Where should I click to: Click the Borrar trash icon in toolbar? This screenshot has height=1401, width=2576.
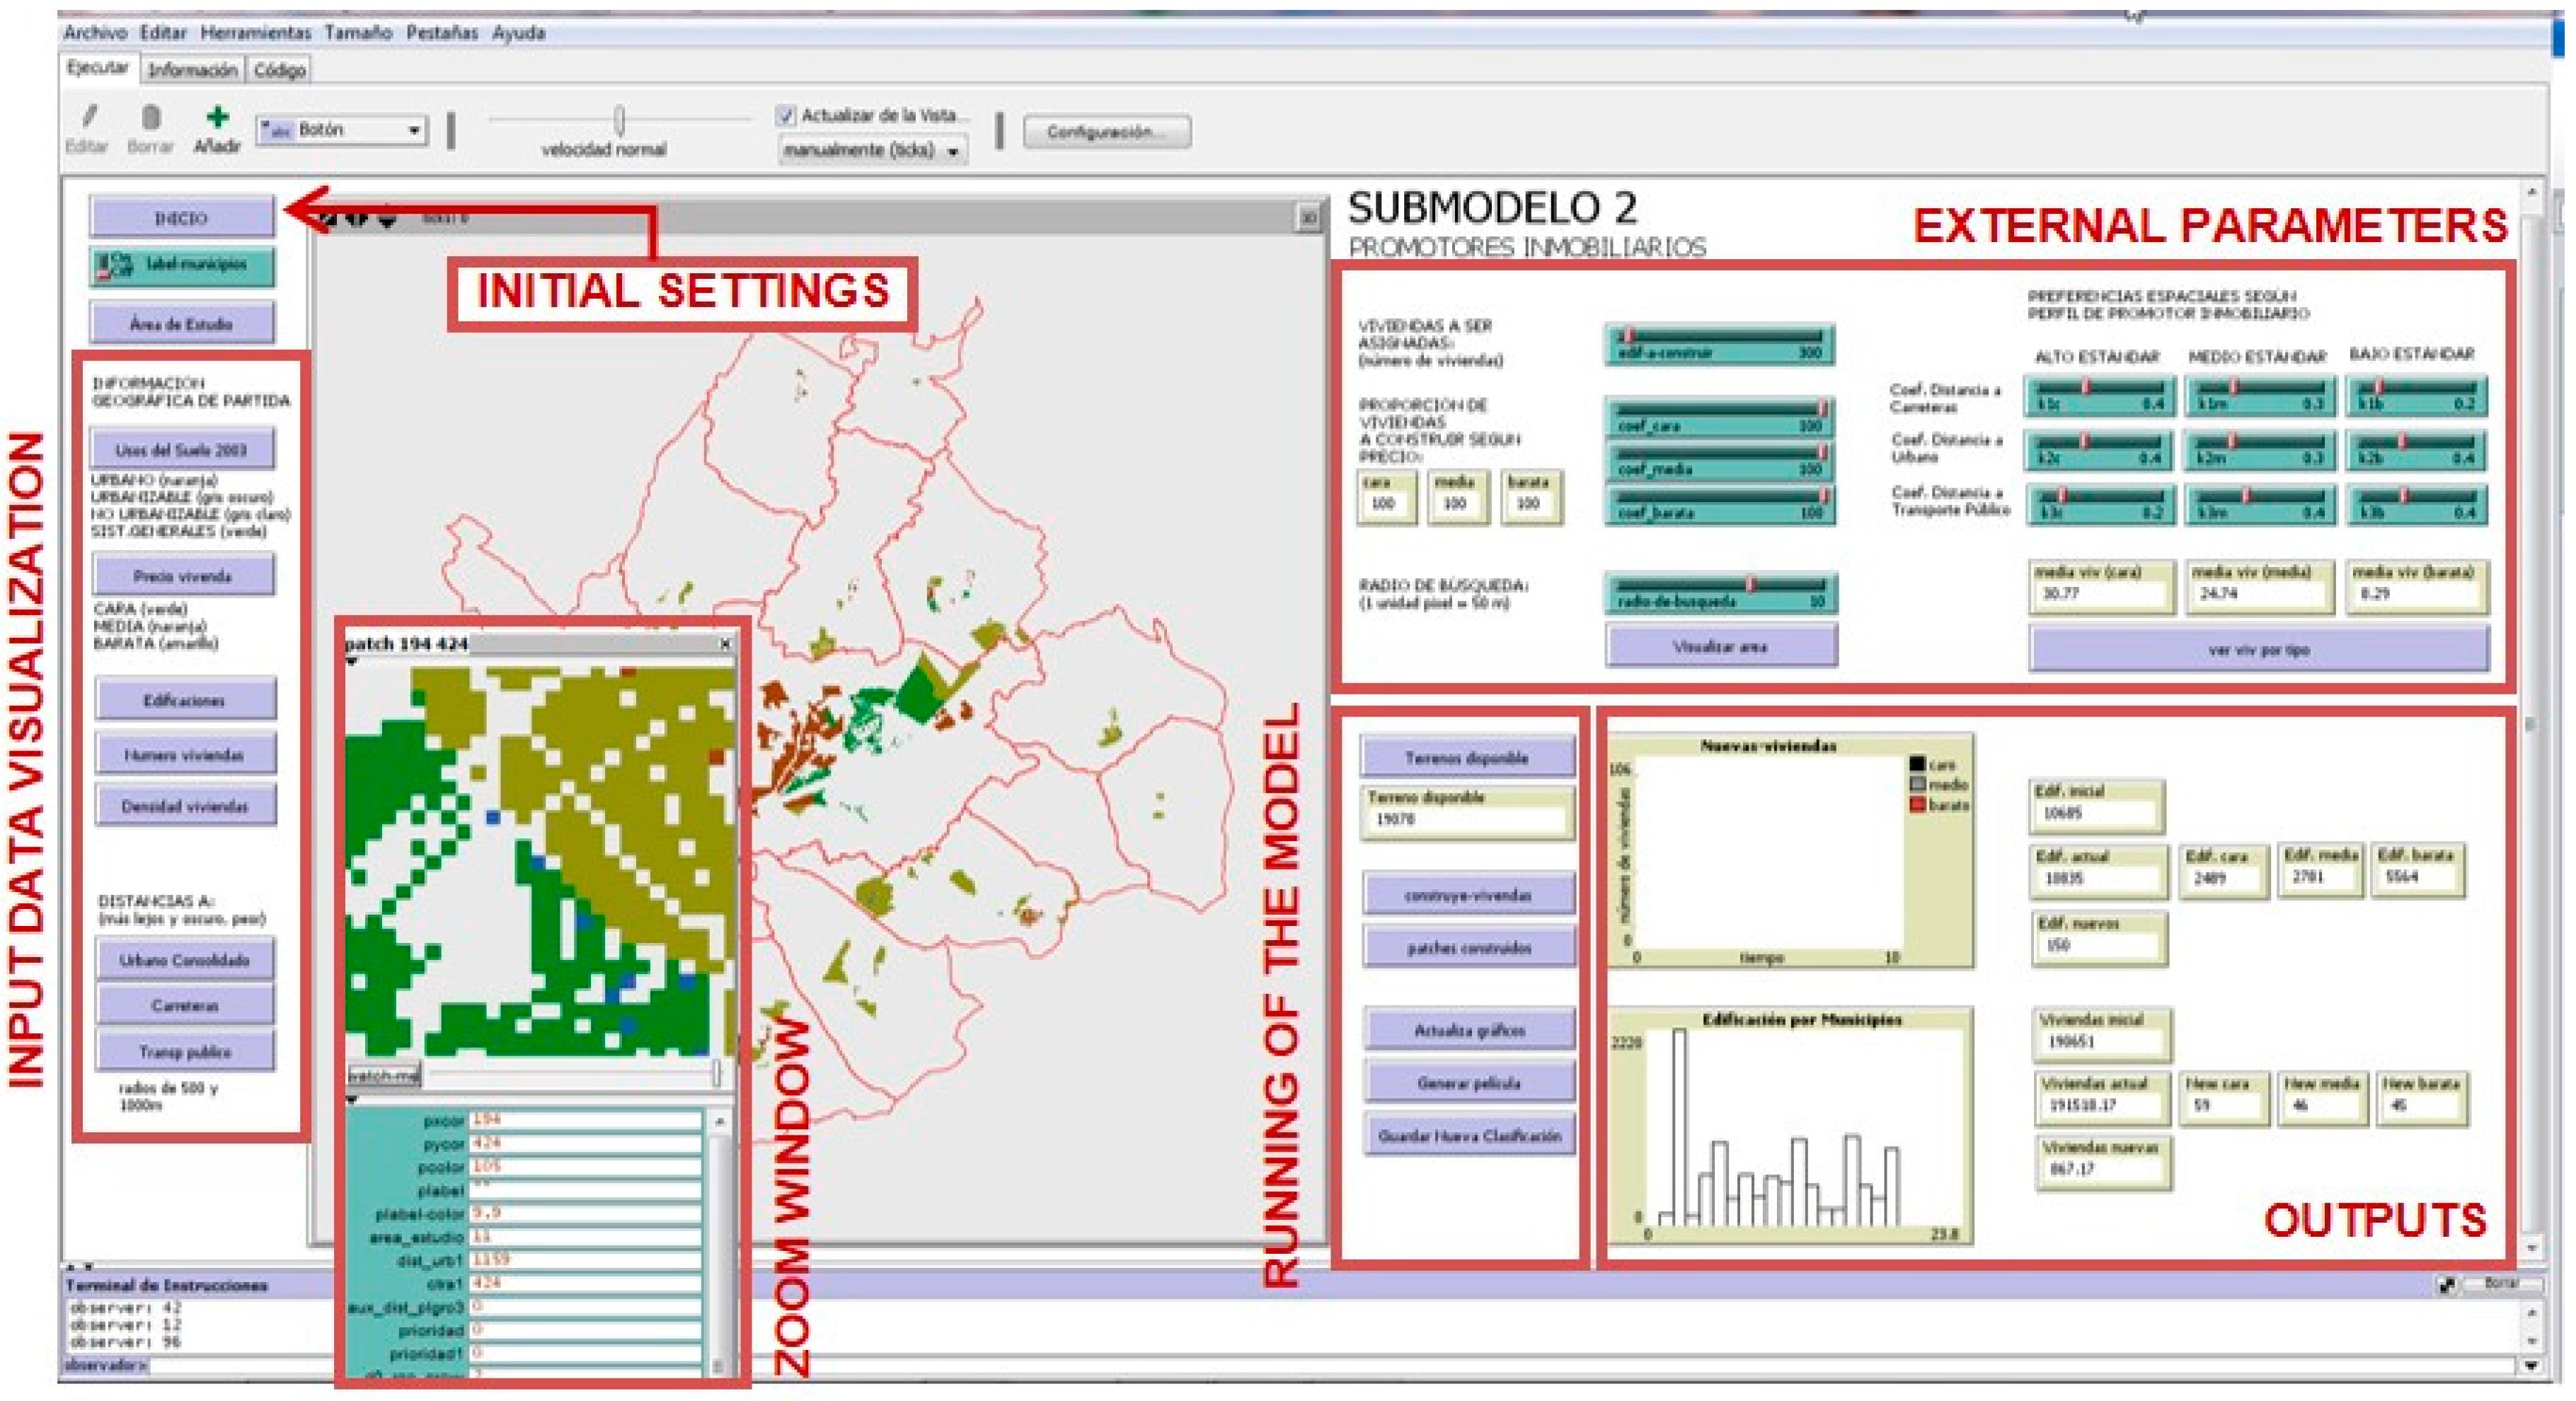point(150,117)
